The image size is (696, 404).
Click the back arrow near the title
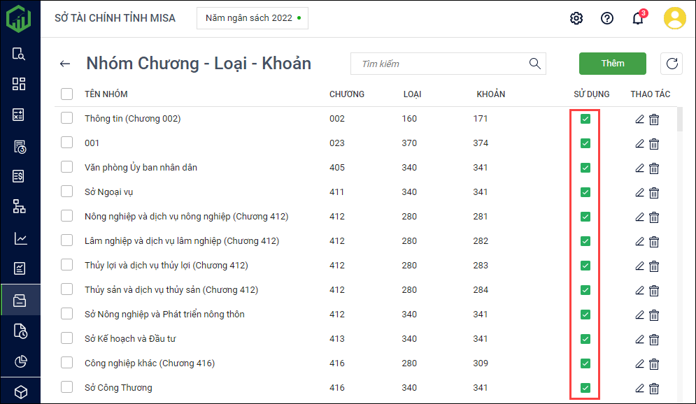pyautogui.click(x=65, y=64)
